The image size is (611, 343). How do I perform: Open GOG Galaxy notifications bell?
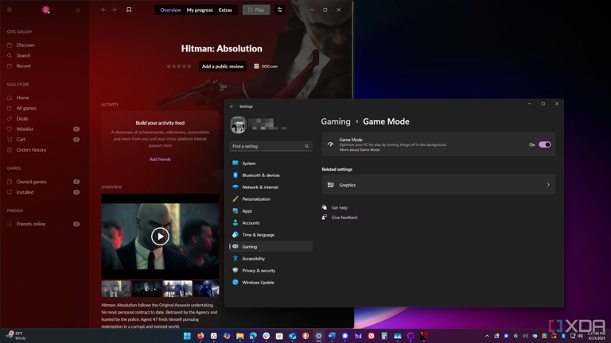(78, 10)
